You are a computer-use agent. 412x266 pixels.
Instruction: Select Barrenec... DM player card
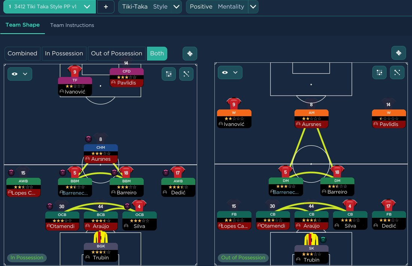point(286,187)
